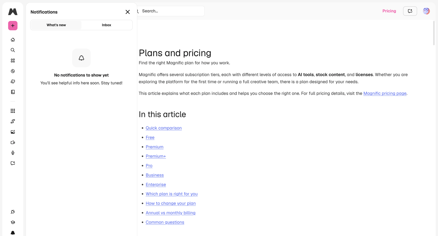Open the user profile avatar
Viewport: 438px width, 236px height.
[426, 11]
